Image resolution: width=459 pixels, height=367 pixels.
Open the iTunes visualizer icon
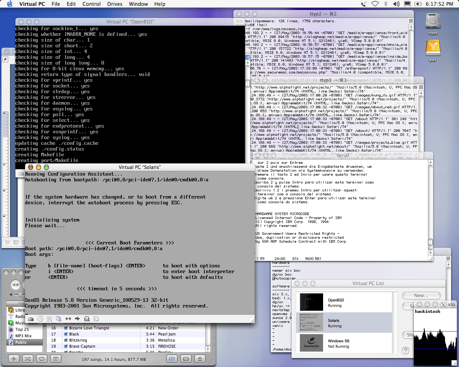pos(186,359)
